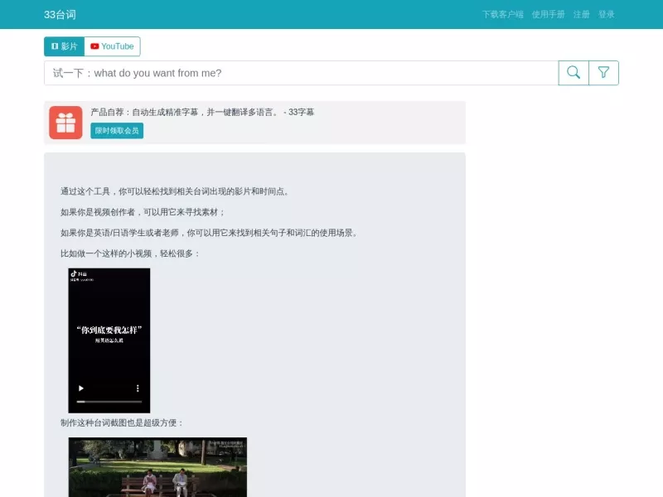The width and height of the screenshot is (663, 497).
Task: Play the Douyin demo video
Action: 80,388
